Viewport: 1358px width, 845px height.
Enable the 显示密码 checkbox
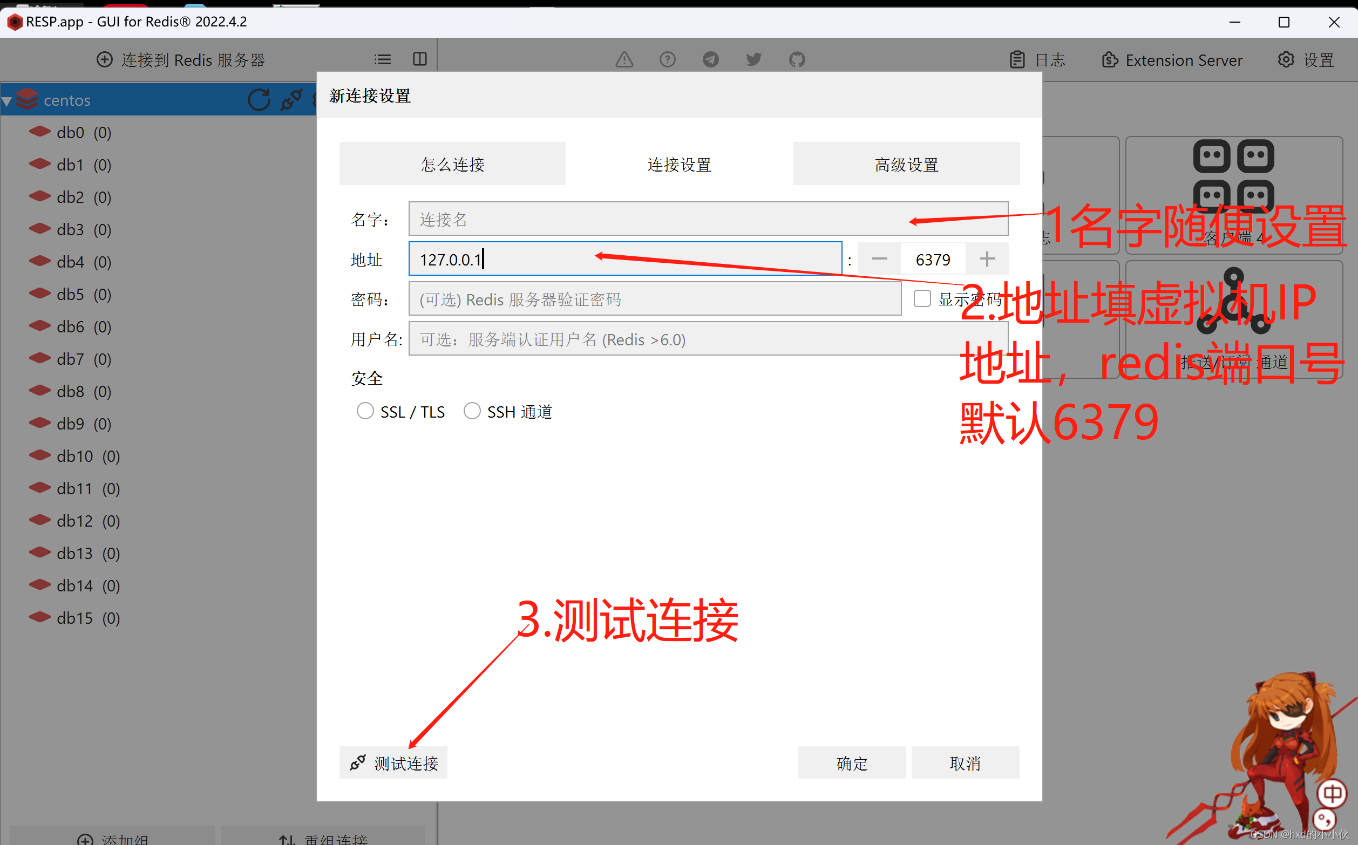coord(921,298)
